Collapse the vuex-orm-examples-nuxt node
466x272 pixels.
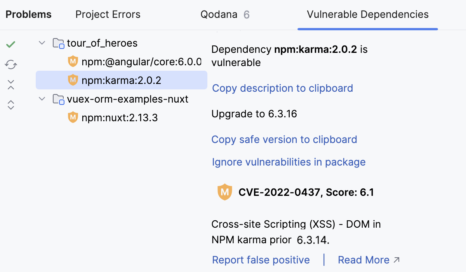42,99
